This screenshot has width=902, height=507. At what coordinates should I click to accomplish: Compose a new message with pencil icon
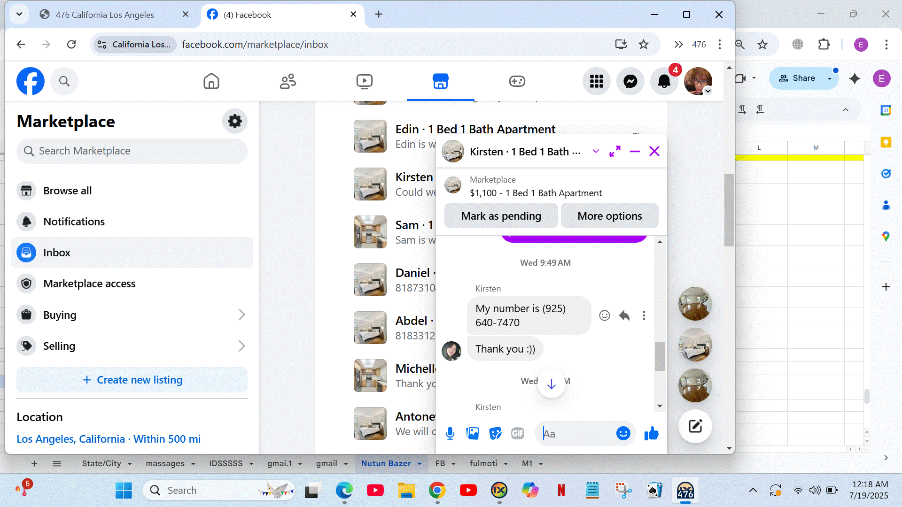pyautogui.click(x=695, y=426)
